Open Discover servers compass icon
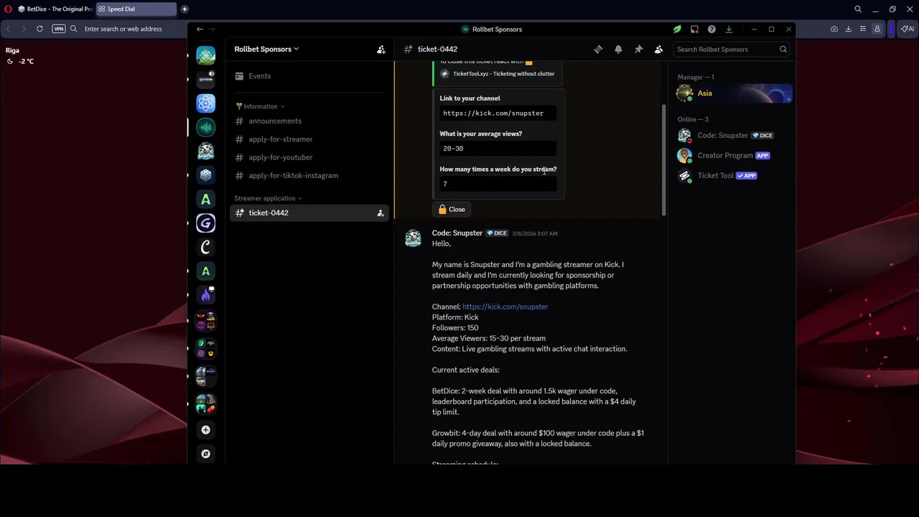The image size is (919, 517). click(206, 454)
